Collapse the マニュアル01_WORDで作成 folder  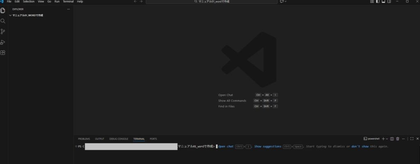tap(10, 15)
